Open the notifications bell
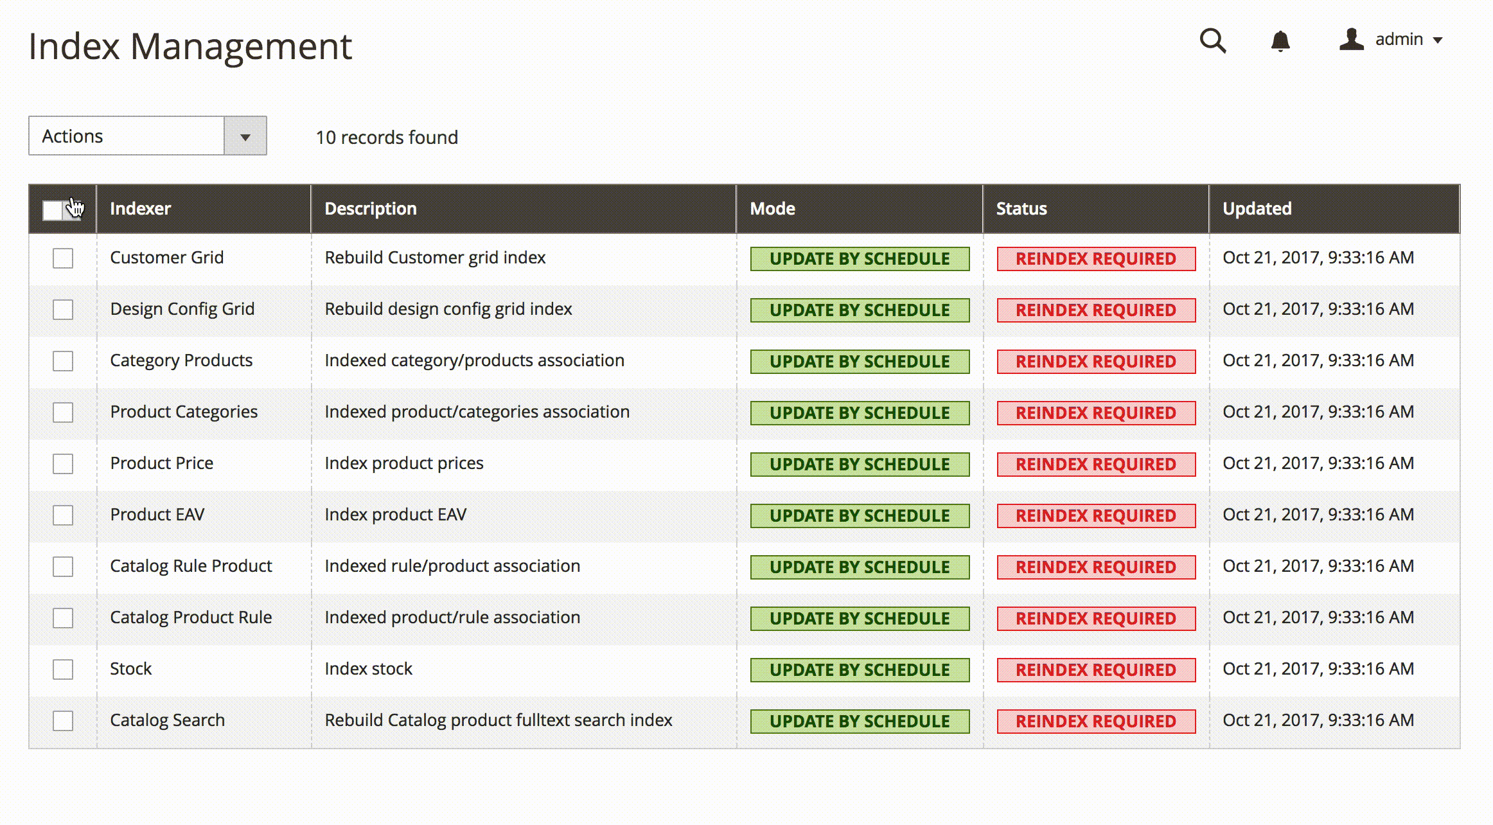 (1280, 41)
